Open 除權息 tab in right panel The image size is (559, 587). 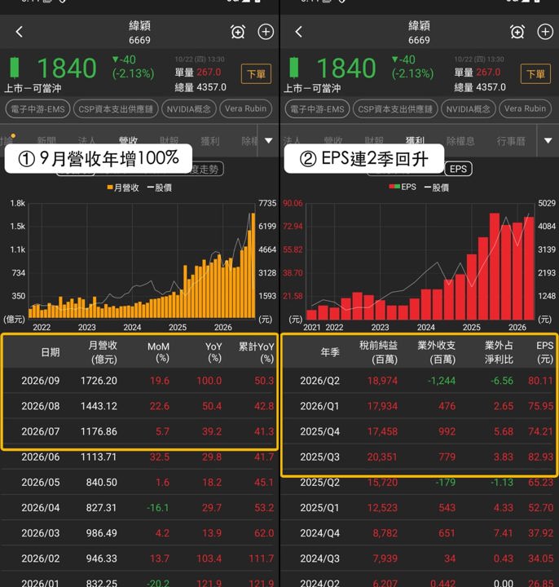click(460, 141)
